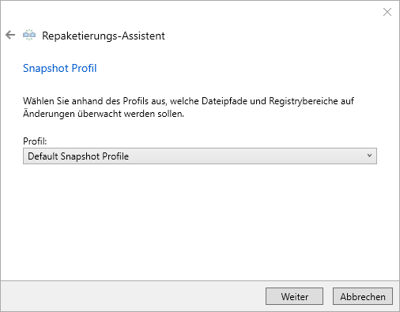Viewport: 400px width, 312px height.
Task: Click the Snapshot Profil heading
Action: [x=60, y=68]
